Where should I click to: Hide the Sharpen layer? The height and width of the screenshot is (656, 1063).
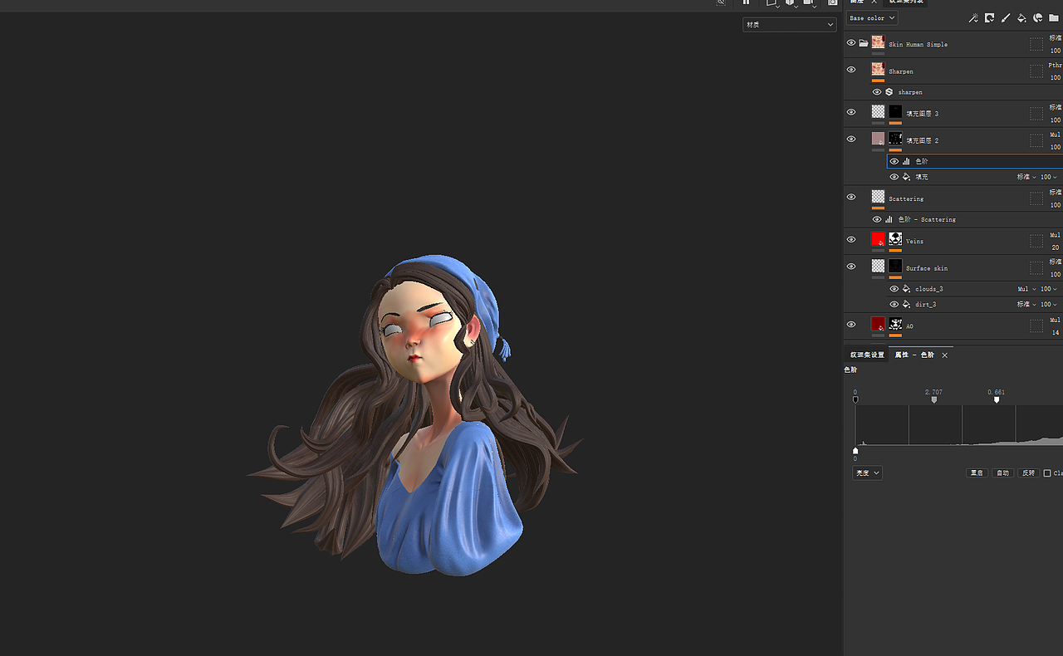pos(850,70)
